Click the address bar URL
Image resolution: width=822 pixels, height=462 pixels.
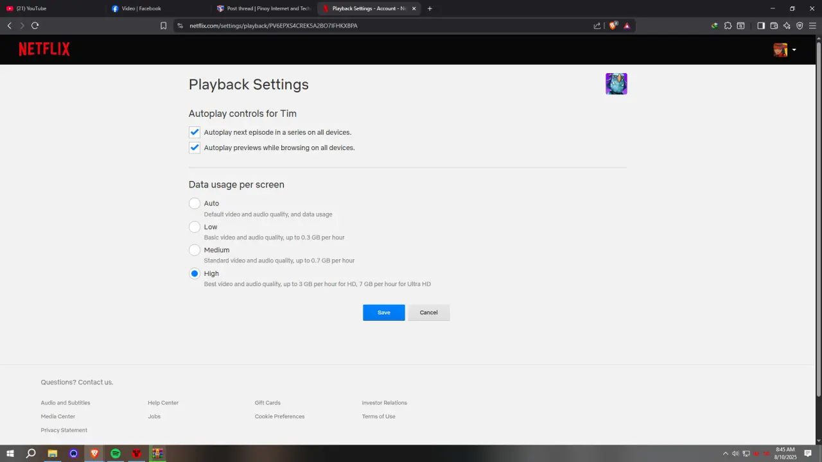274,26
